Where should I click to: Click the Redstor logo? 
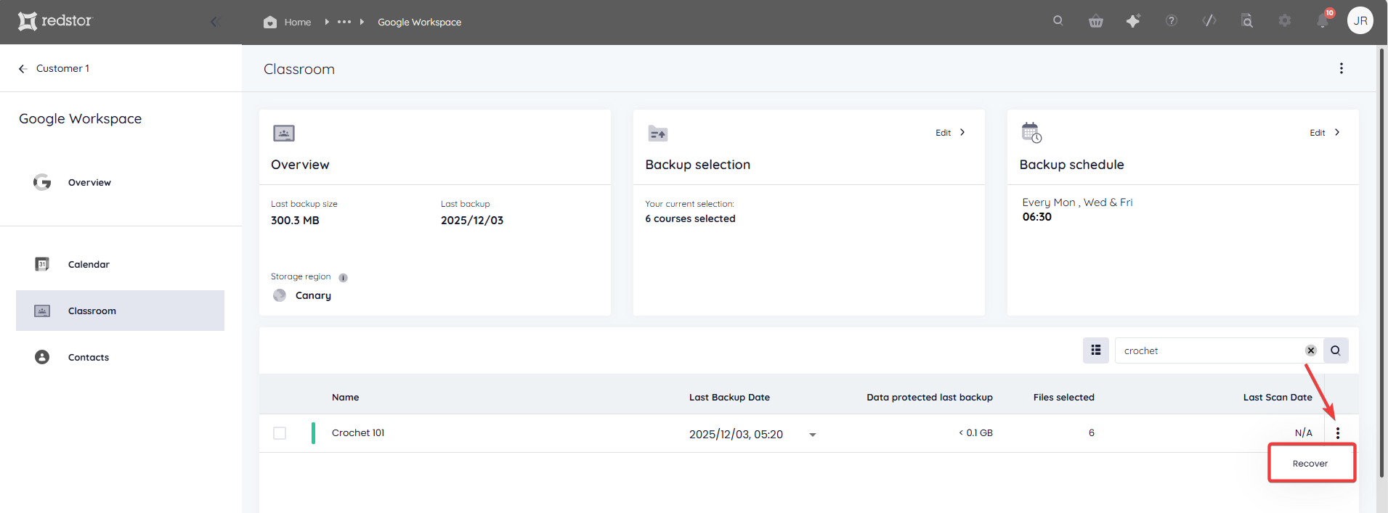coord(55,21)
